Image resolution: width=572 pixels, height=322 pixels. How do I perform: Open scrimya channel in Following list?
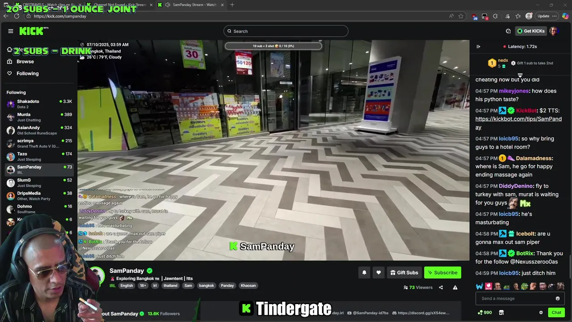pyautogui.click(x=39, y=143)
